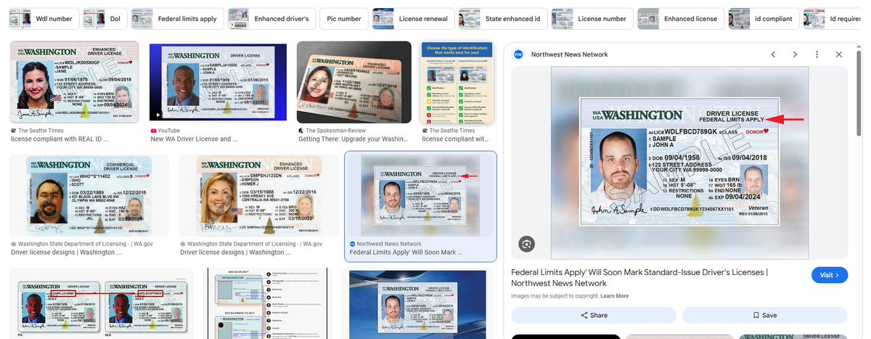The image size is (871, 339).
Task: Open 'Federal Limits Apply' Will Soon Mark' result caption
Action: (406, 252)
